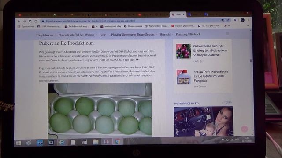Open the browser home page icon
Image resolution: width=282 pixels, height=158 pixels.
coord(36,21)
